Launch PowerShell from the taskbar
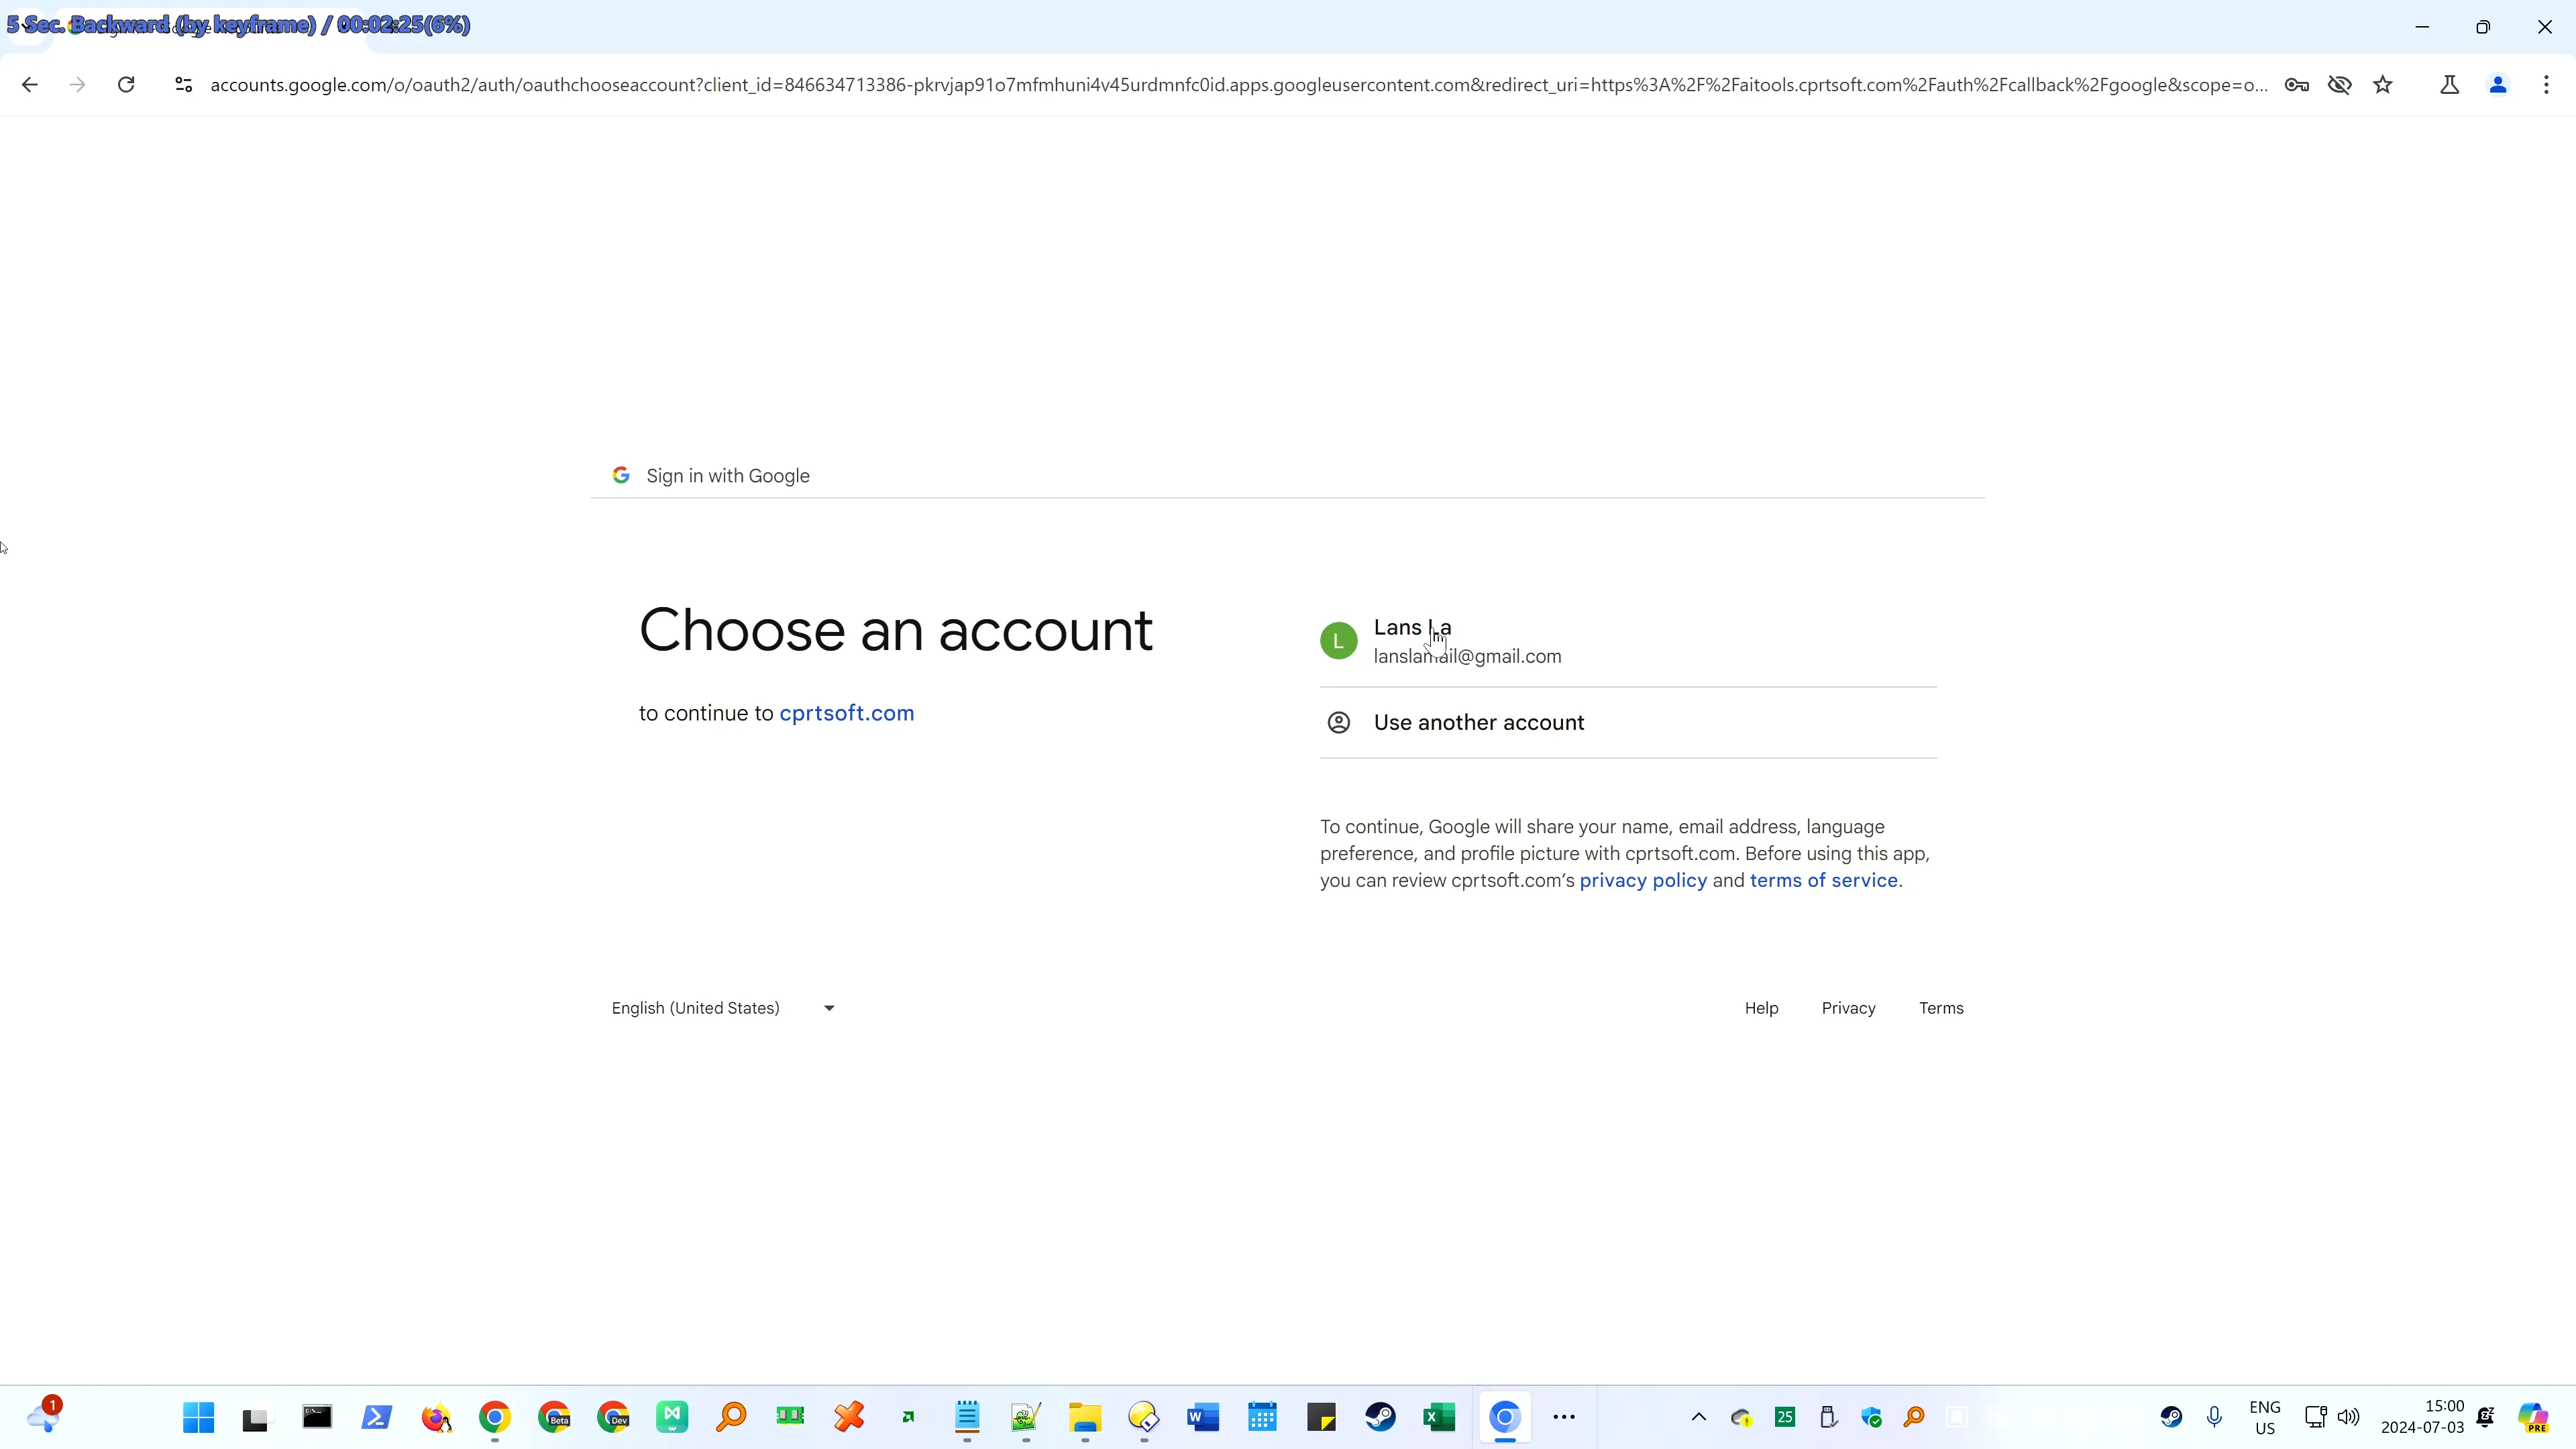2576x1449 pixels. click(x=376, y=1417)
